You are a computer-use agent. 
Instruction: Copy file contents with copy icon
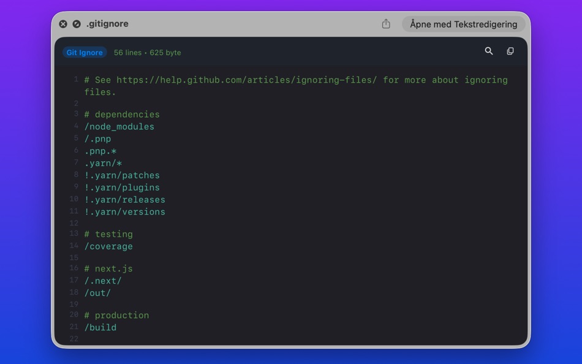pyautogui.click(x=510, y=51)
